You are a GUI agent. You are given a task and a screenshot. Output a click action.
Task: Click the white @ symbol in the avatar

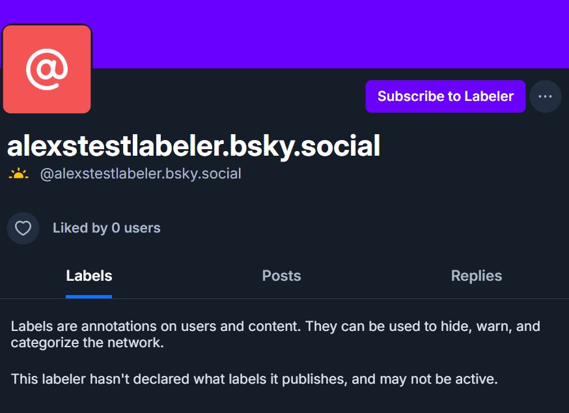[47, 68]
